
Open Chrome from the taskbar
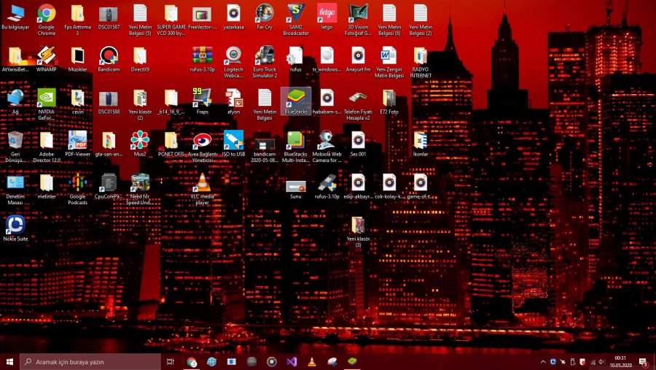point(192,362)
